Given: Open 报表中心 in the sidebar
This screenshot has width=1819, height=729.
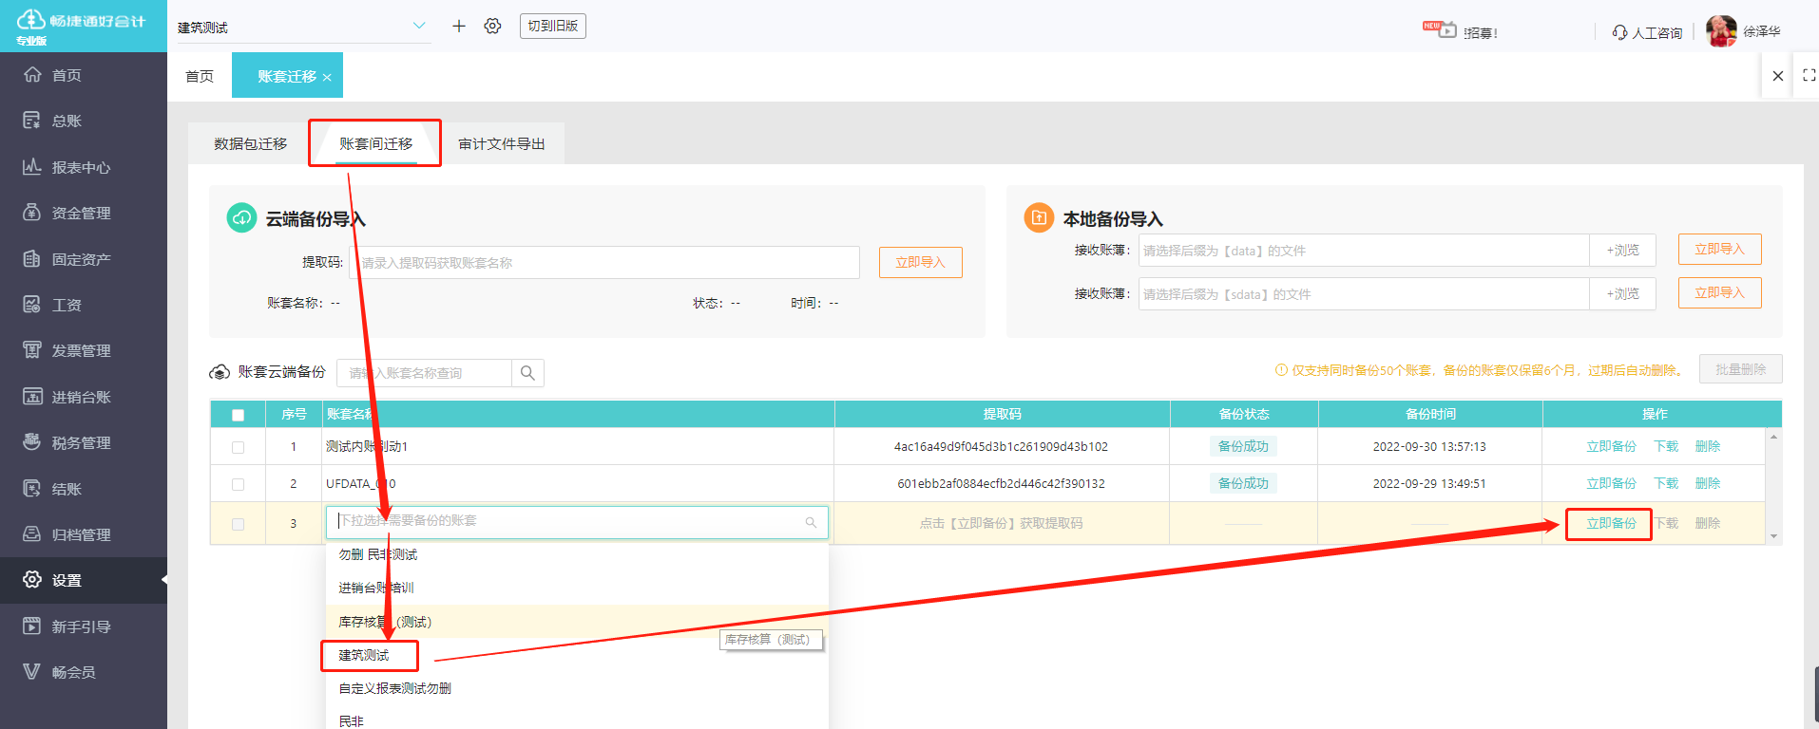Looking at the screenshot, I should coord(81,168).
